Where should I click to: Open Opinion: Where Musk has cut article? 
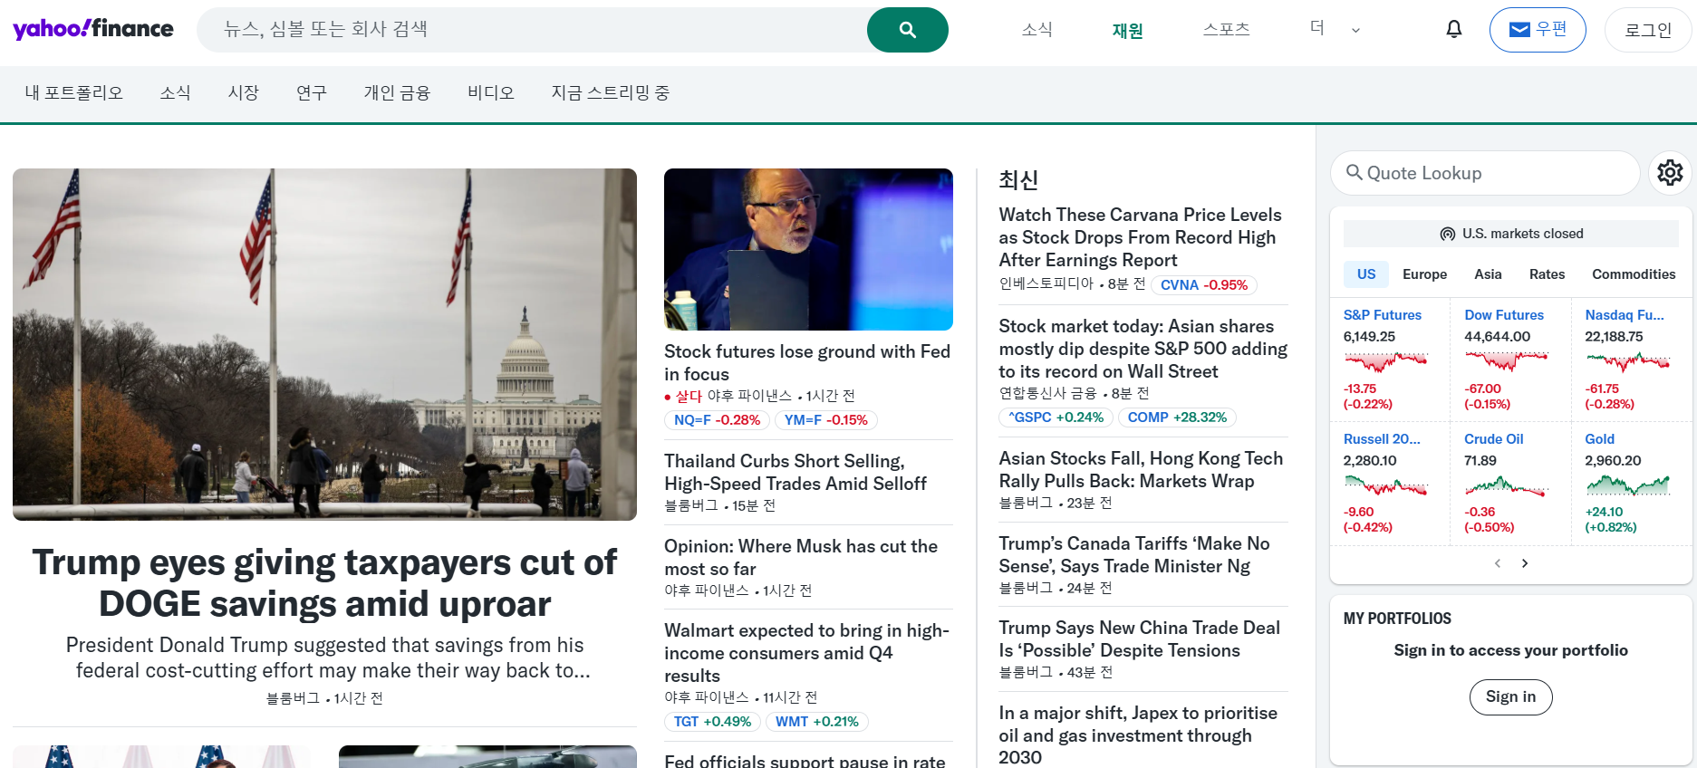(801, 557)
